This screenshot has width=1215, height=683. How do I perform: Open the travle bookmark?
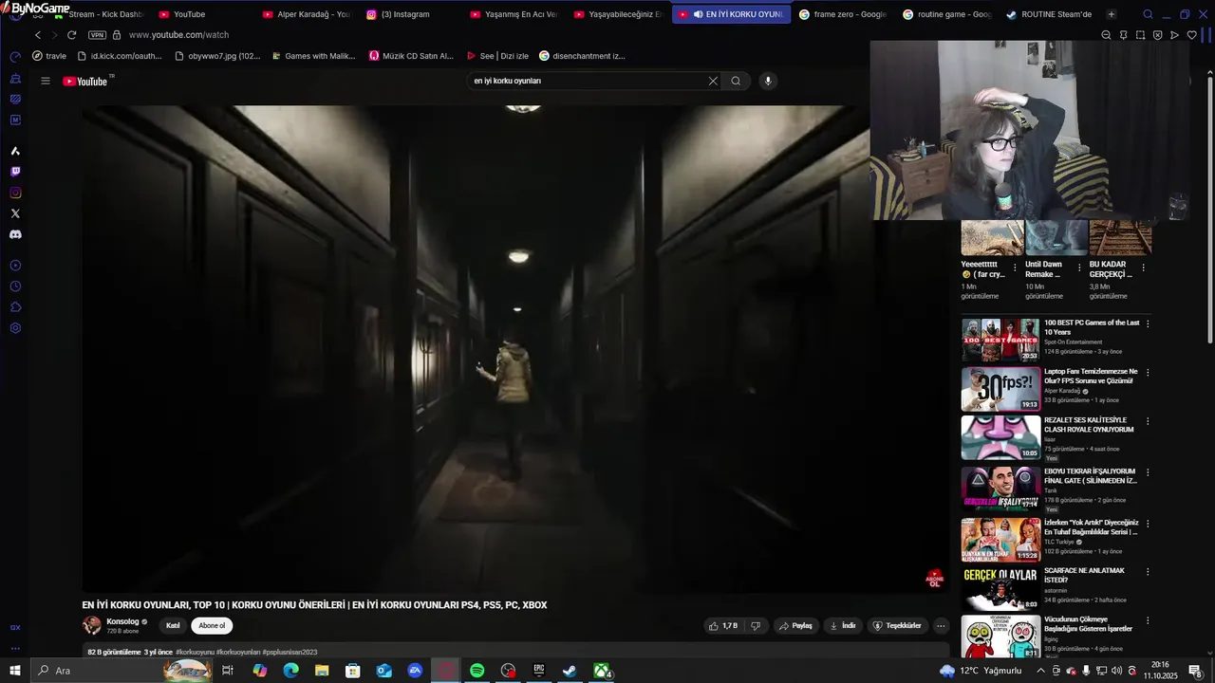[49, 56]
